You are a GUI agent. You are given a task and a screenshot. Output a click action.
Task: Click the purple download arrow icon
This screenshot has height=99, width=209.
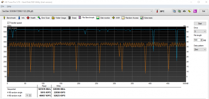(x=195, y=11)
